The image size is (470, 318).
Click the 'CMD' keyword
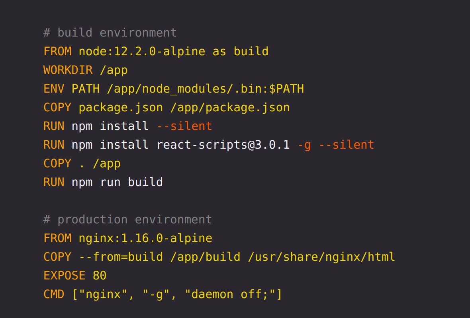click(54, 295)
